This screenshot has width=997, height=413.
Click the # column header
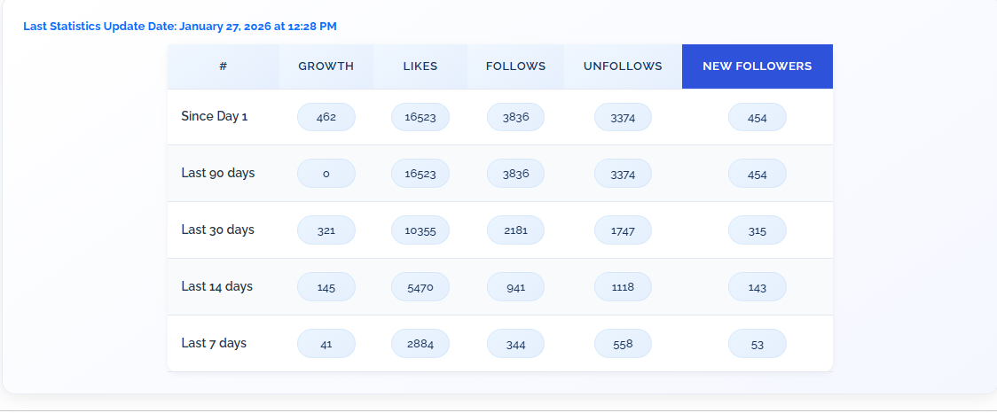click(224, 66)
